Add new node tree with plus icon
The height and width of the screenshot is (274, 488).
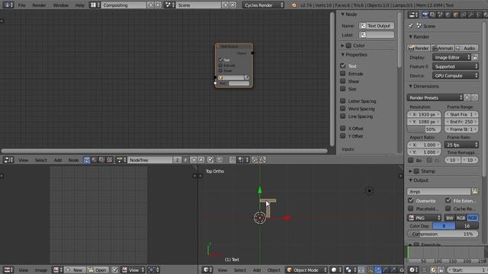click(x=193, y=160)
